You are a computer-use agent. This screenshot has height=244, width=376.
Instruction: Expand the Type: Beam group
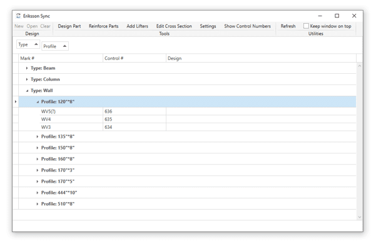pos(27,68)
